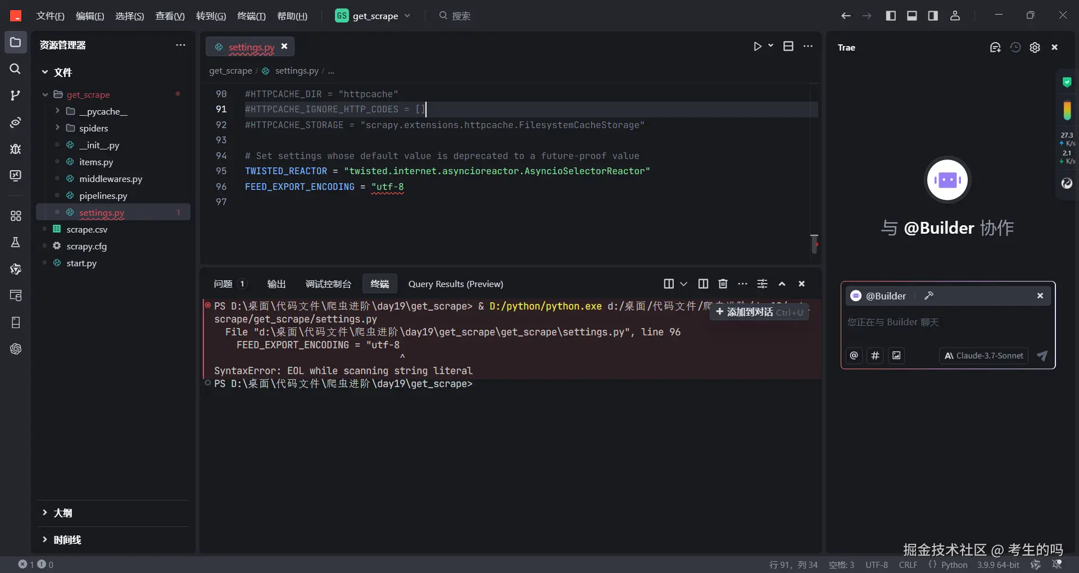Toggle the right AI side bar layout

tap(933, 16)
